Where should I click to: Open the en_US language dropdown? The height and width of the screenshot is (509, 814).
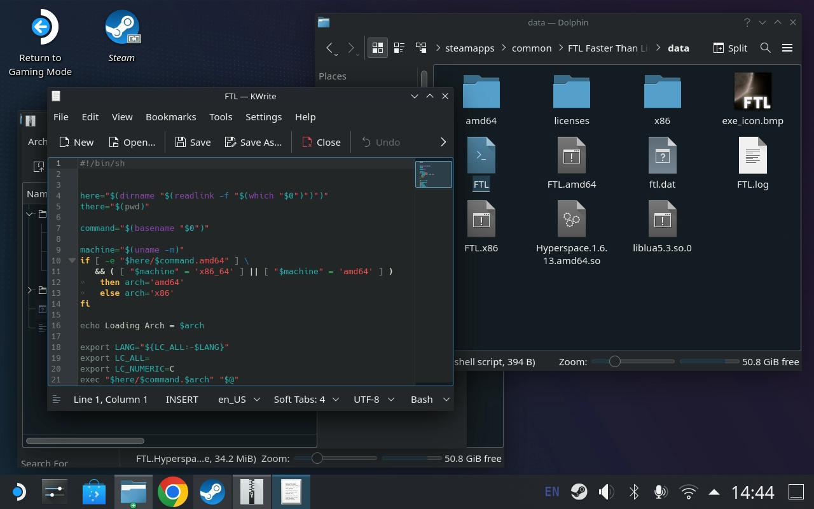[x=239, y=399]
